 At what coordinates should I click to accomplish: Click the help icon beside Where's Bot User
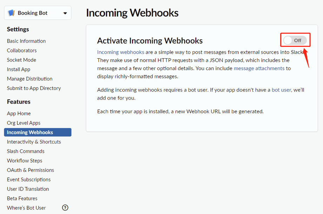click(x=65, y=208)
